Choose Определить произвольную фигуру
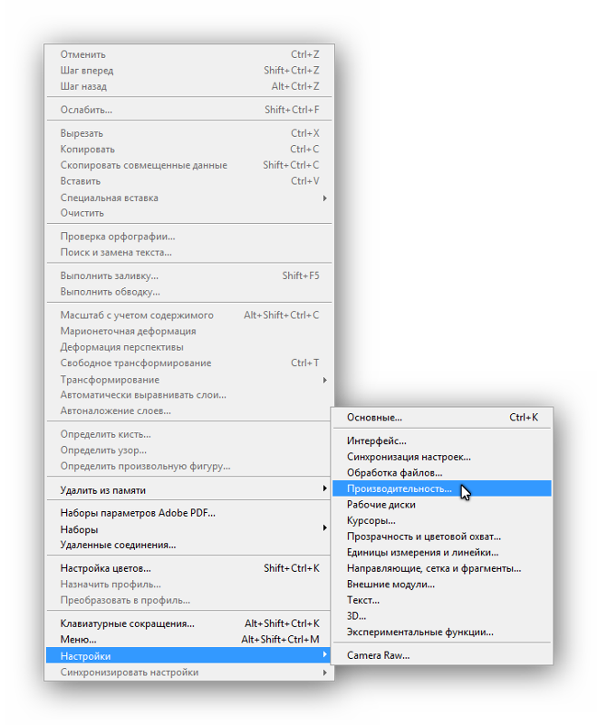 pos(188,466)
